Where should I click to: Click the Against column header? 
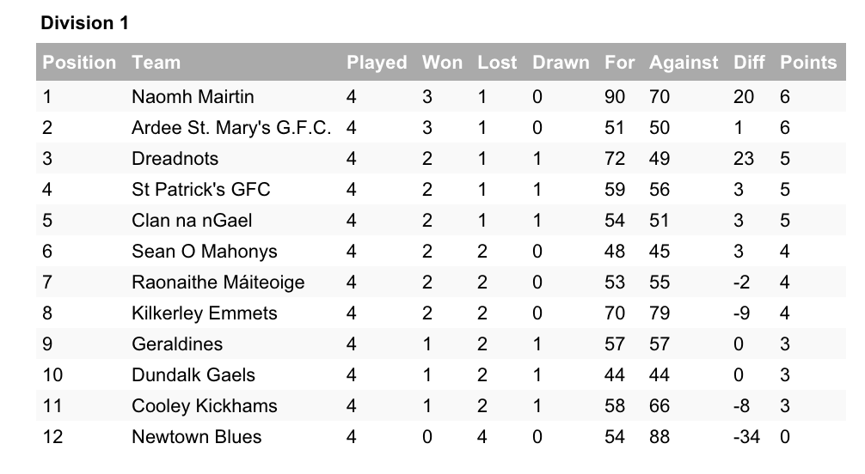coord(684,63)
